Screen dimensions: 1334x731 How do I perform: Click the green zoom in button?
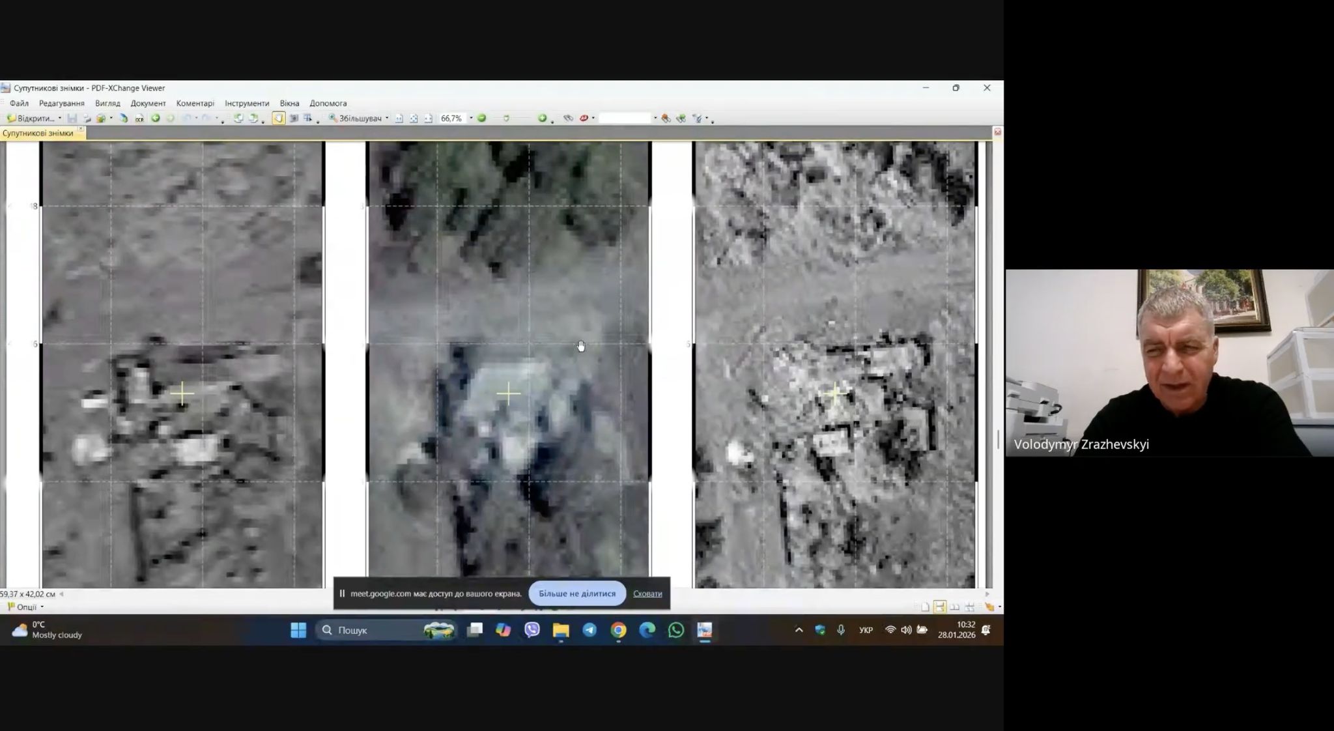click(542, 119)
